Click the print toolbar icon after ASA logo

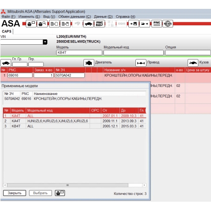point(31,24)
